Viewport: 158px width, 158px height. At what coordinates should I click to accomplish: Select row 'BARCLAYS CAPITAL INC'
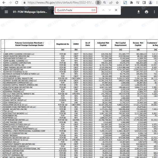[80, 65]
